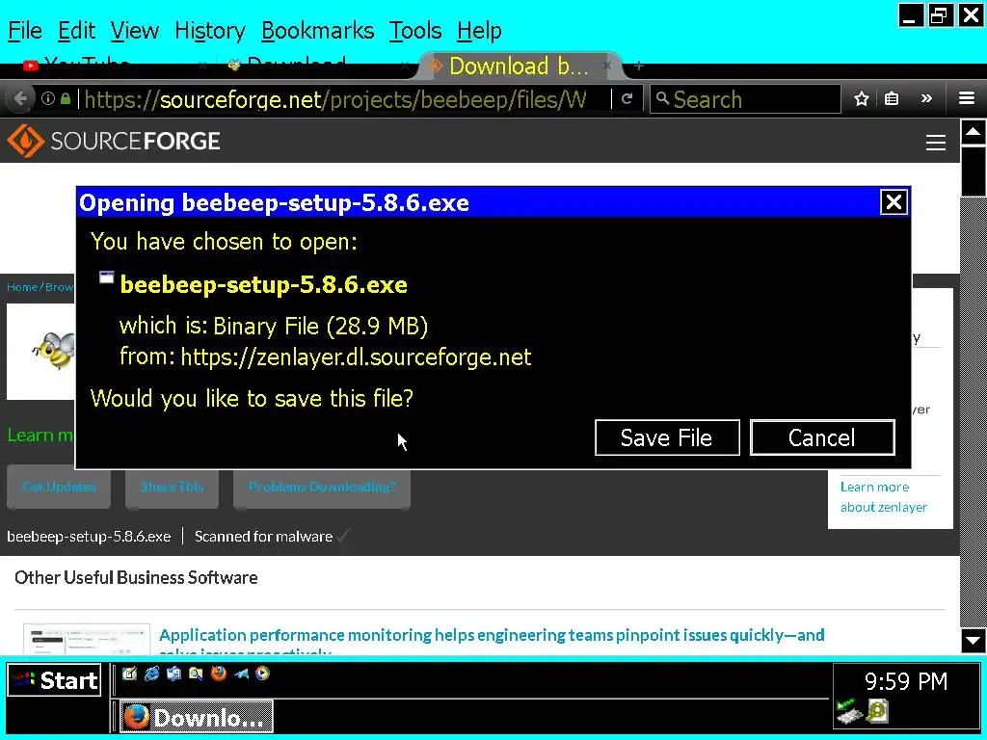Click the Home breadcrumb link
Screen dimensions: 987x740
coord(22,287)
